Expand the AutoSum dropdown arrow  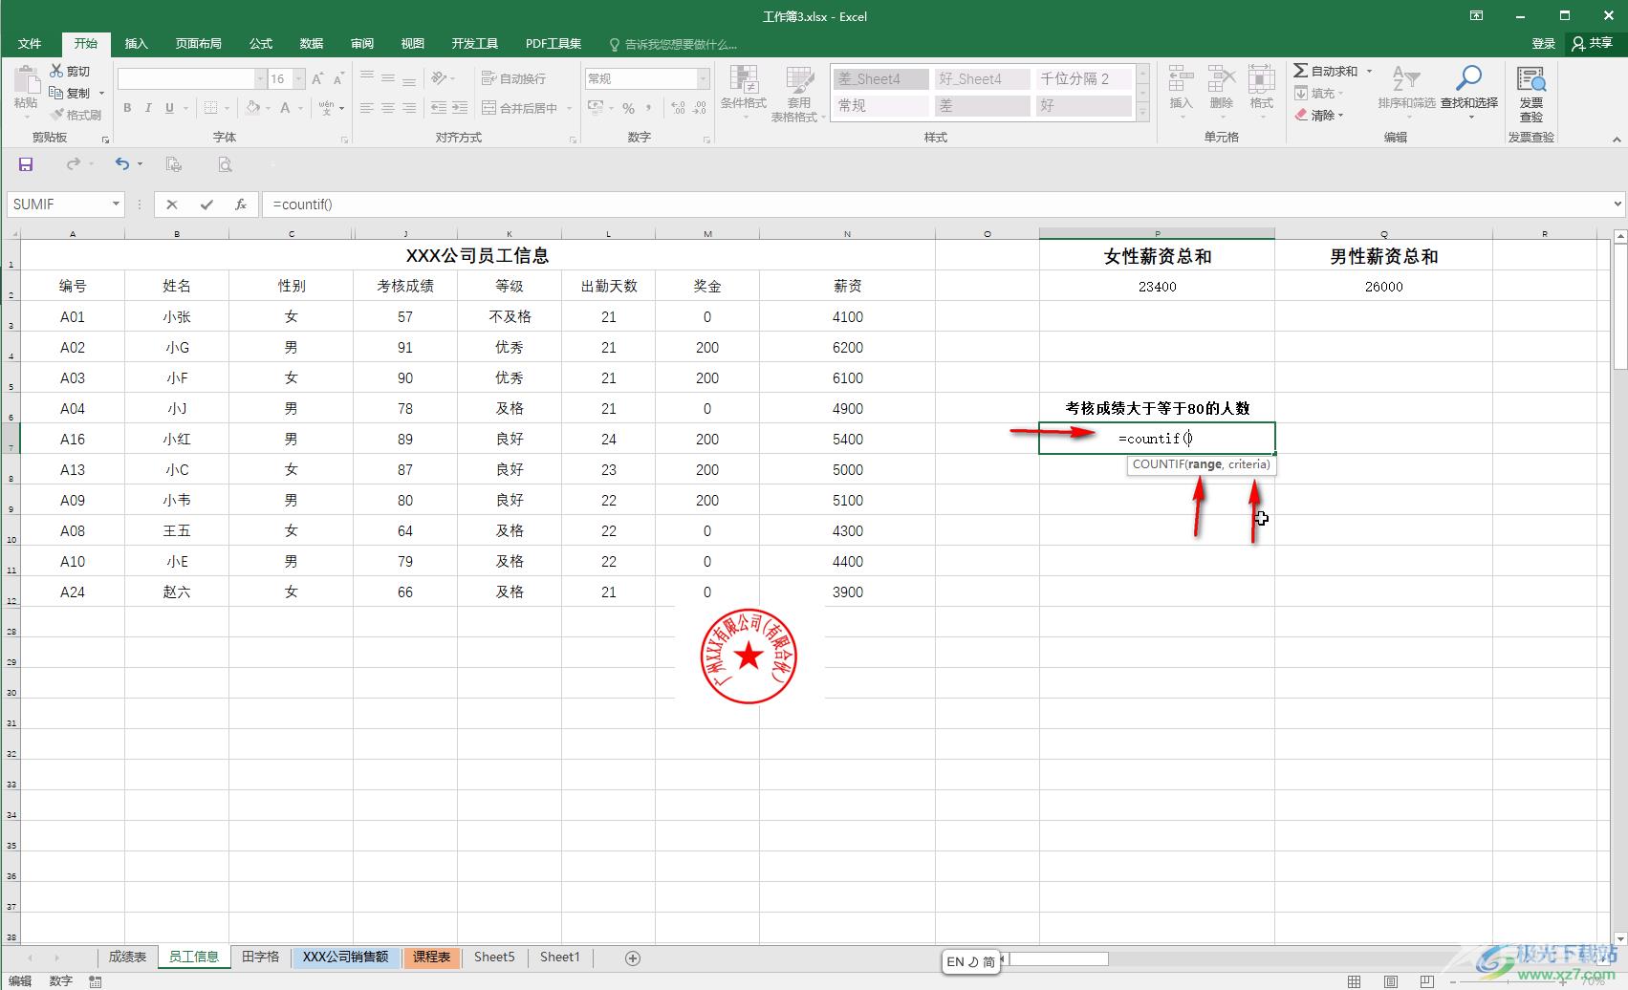point(1369,71)
